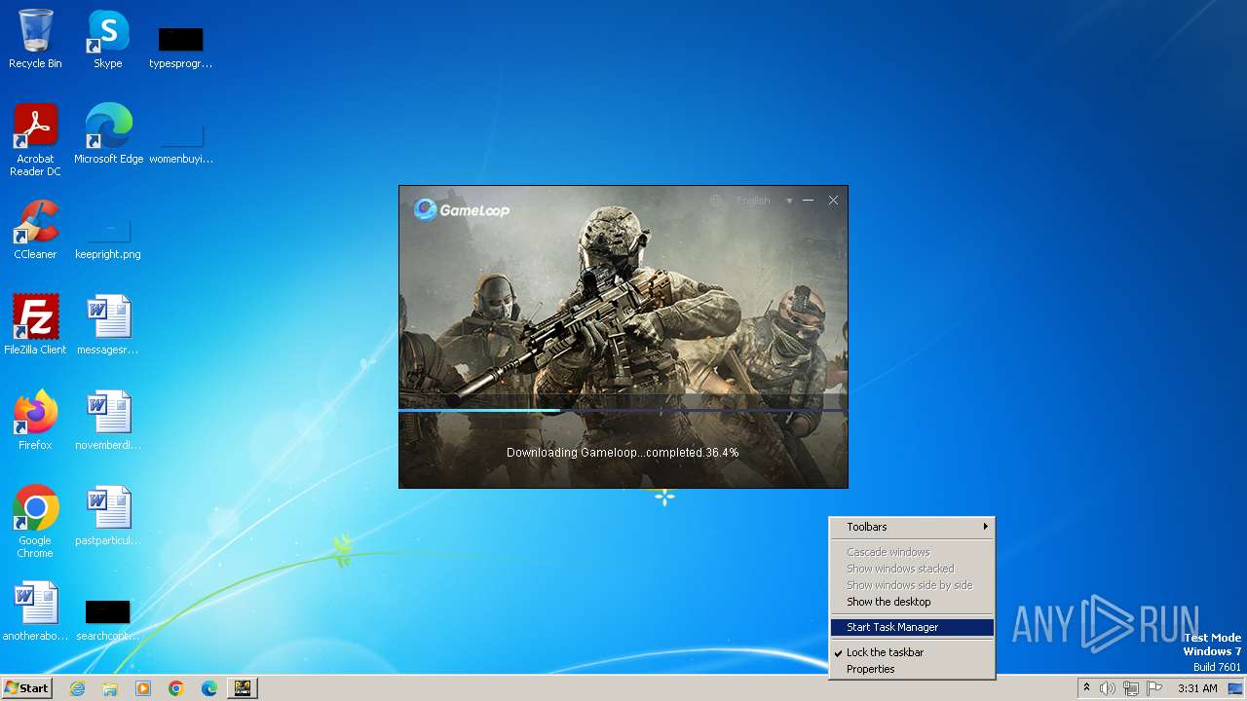Choose Show the desktop menu item
Viewport: 1247px width, 701px height.
pos(912,602)
